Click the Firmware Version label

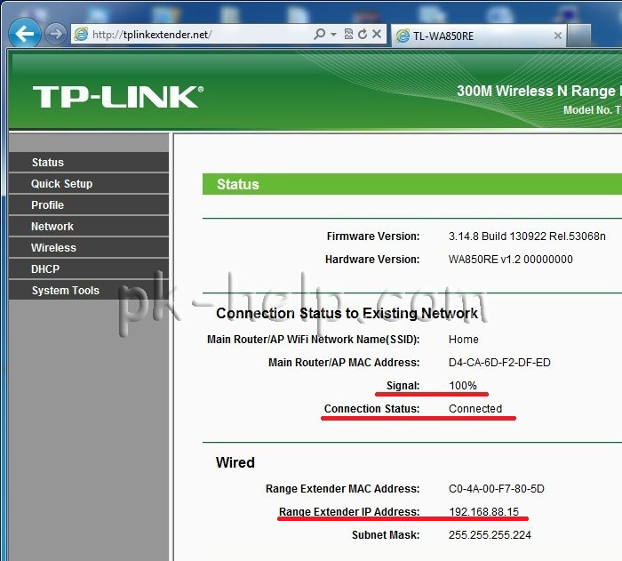click(x=373, y=236)
